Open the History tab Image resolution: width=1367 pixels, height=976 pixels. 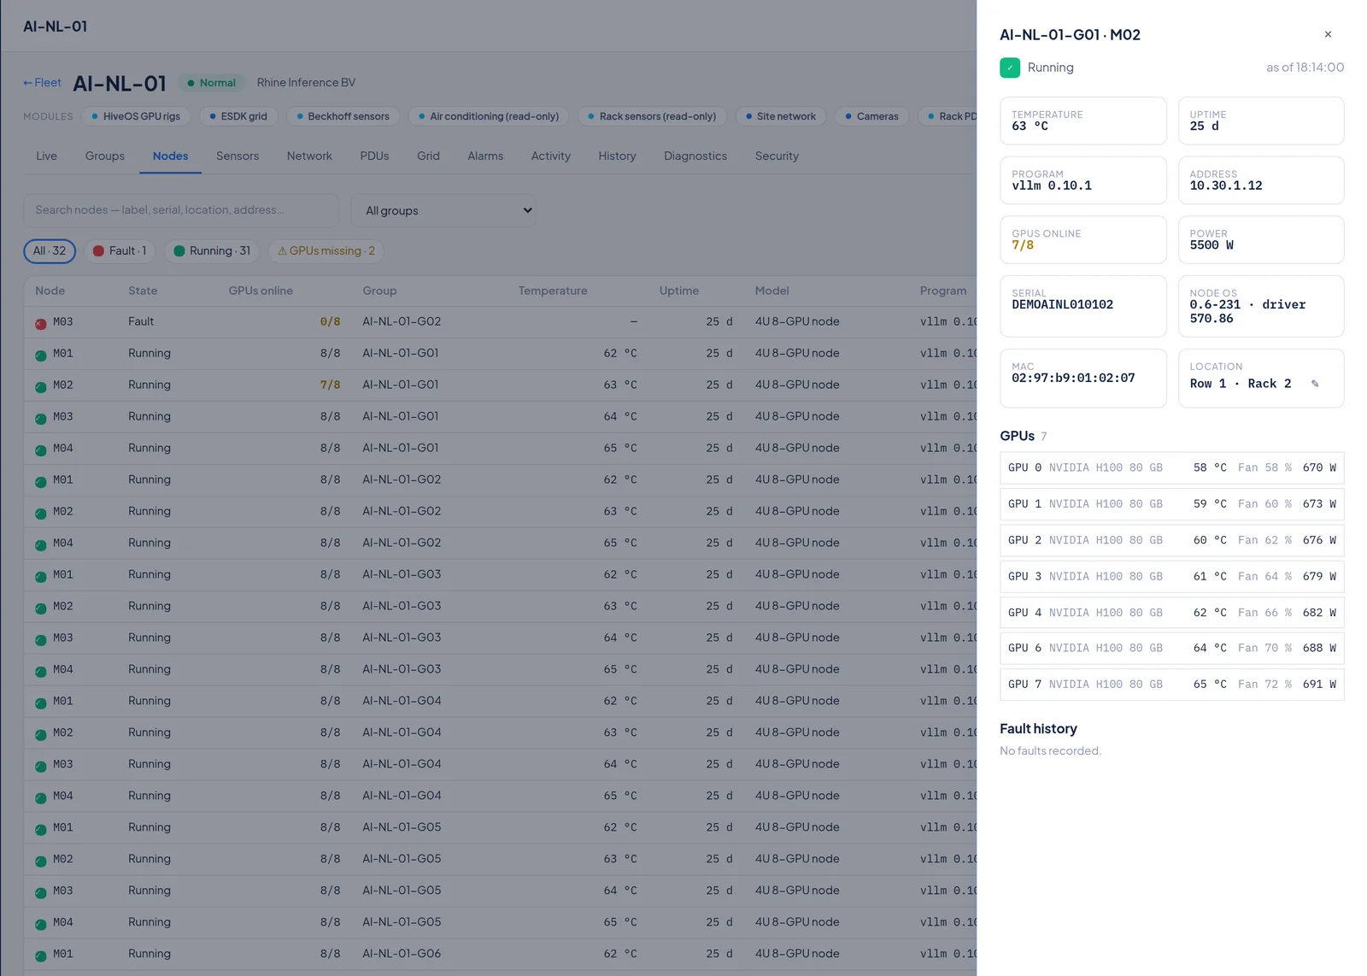tap(617, 156)
